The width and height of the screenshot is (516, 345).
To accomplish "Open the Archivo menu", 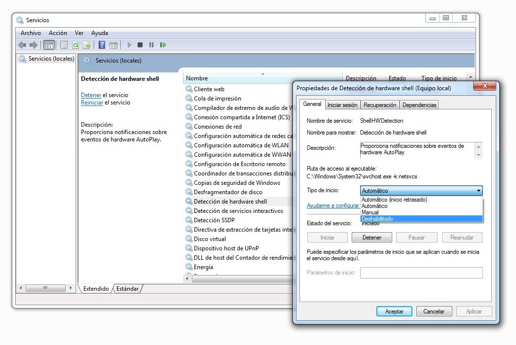I will click(31, 33).
